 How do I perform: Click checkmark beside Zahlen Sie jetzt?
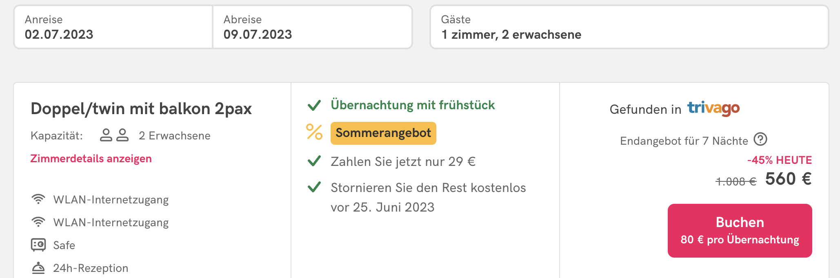(x=314, y=161)
